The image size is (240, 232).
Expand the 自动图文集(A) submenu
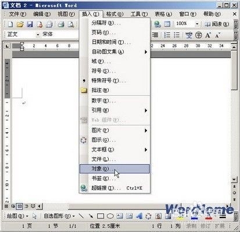[114, 52]
